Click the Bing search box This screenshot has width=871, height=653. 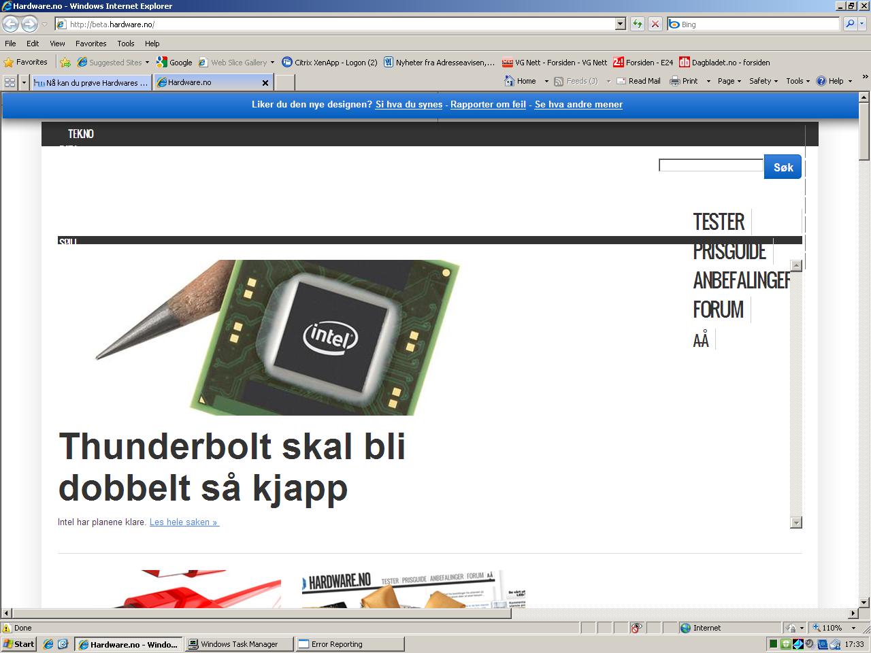tap(753, 24)
